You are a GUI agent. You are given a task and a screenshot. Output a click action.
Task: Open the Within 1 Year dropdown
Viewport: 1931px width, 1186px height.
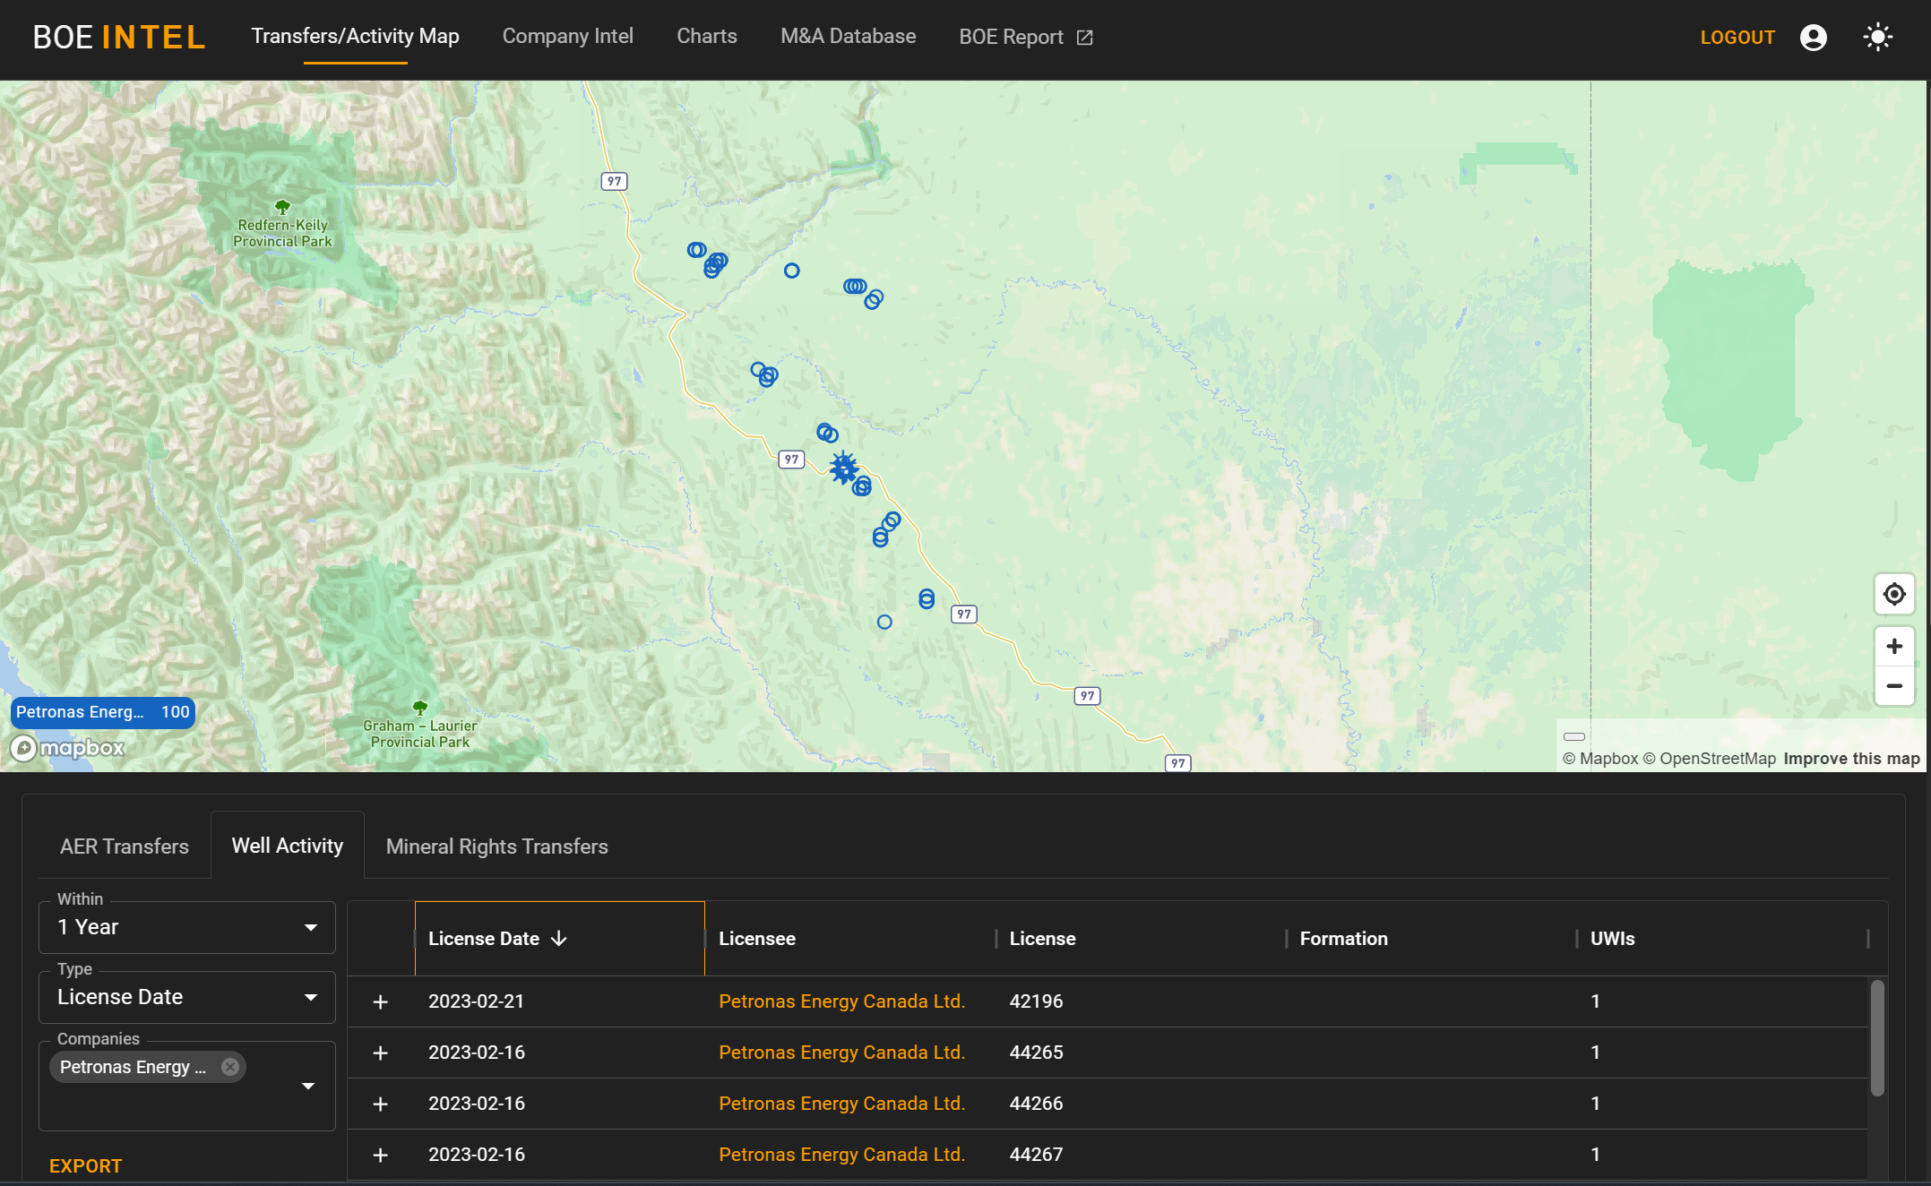(x=187, y=927)
